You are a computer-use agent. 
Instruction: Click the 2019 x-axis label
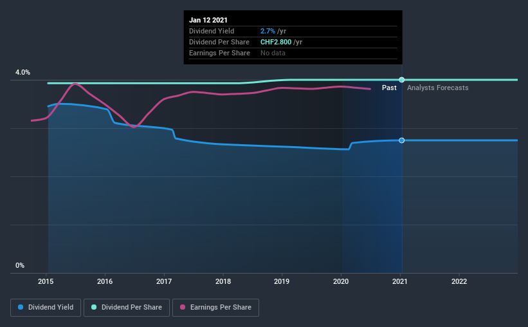282,281
